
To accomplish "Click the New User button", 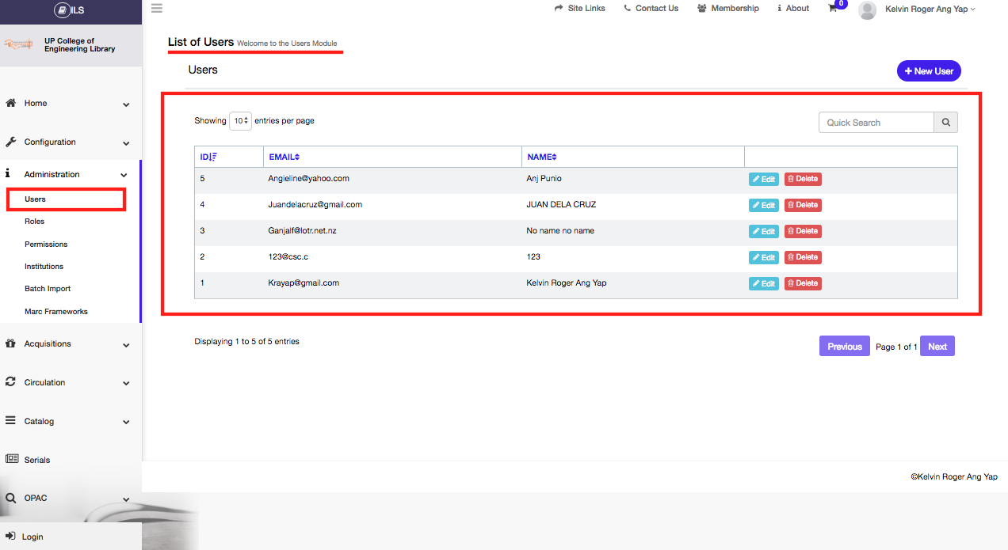I will 929,71.
